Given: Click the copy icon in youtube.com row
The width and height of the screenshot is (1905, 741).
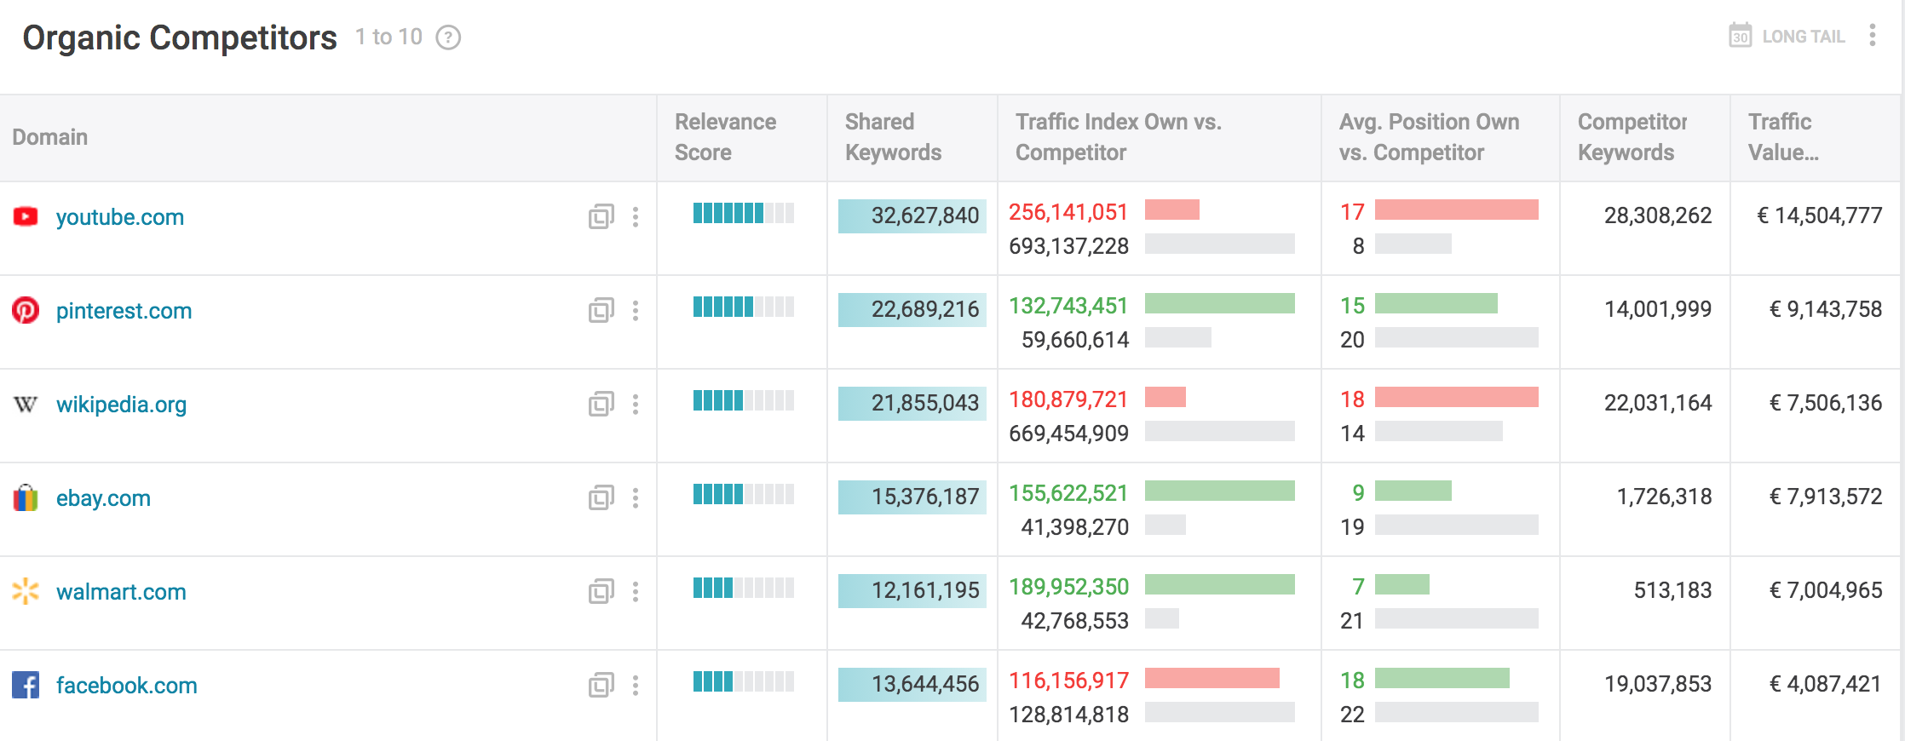Looking at the screenshot, I should pos(601,216).
